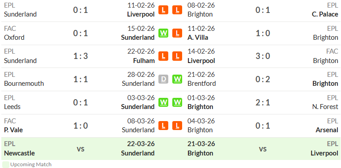The image size is (341, 168).
Task: Select the 3 : 0 Liverpool Brighton score
Action: pos(263,56)
